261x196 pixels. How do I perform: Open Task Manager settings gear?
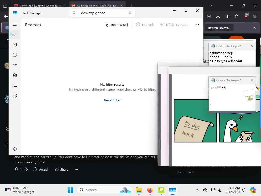[15, 149]
